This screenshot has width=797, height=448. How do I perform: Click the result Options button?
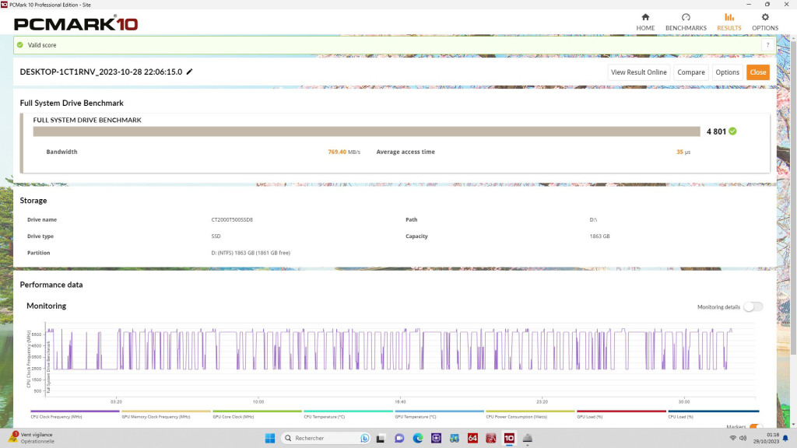point(727,72)
